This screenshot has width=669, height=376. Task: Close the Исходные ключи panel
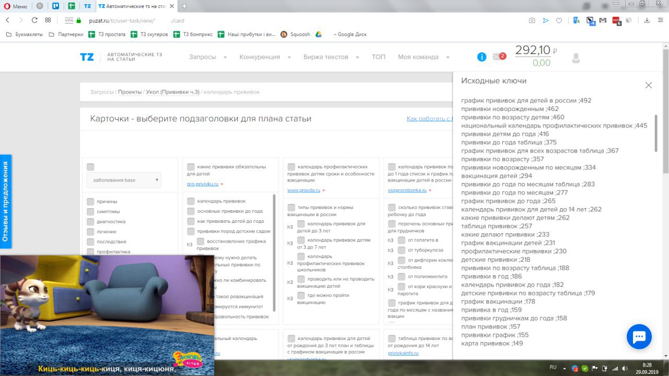point(649,85)
